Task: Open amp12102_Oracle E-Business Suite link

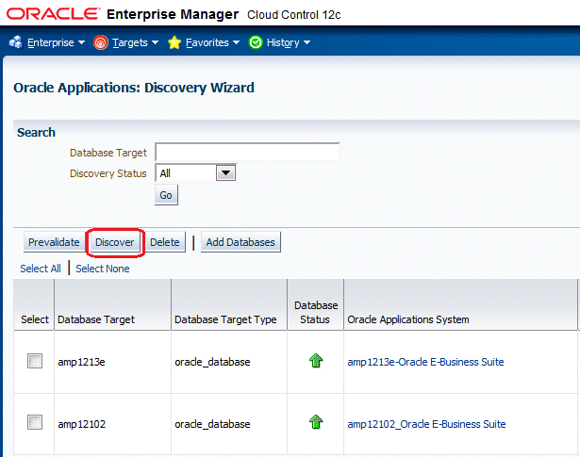Action: [x=426, y=424]
